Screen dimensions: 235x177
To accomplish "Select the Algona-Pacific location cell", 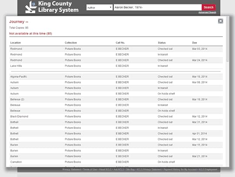I will click(x=19, y=77).
